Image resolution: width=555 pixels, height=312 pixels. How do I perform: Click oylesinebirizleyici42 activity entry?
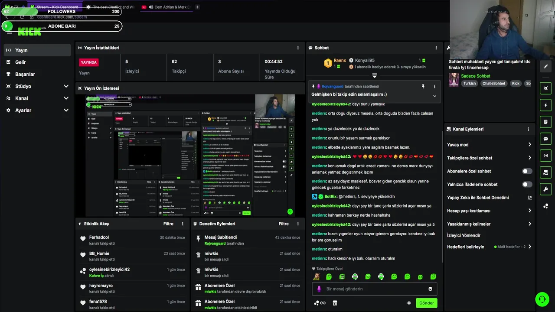click(133, 272)
